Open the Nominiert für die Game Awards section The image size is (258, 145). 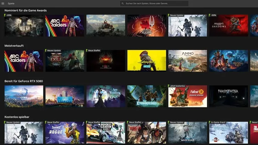tap(25, 10)
